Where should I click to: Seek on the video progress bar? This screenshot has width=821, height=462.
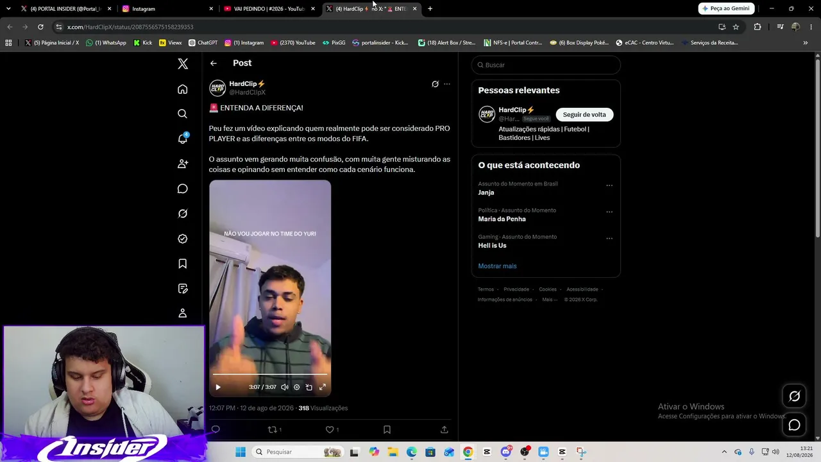pos(270,374)
